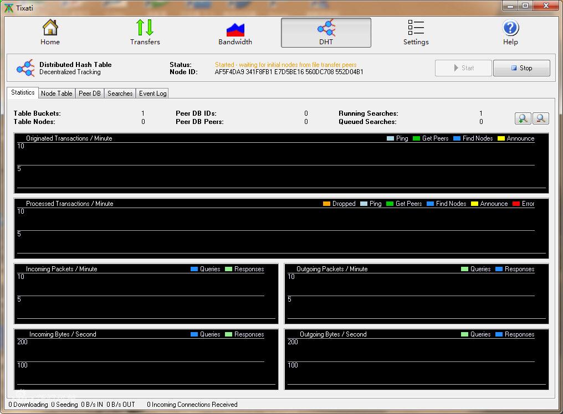Image resolution: width=563 pixels, height=414 pixels.
Task: Click Find Nodes swatch in Processed Transactions legend
Action: tap(431, 204)
